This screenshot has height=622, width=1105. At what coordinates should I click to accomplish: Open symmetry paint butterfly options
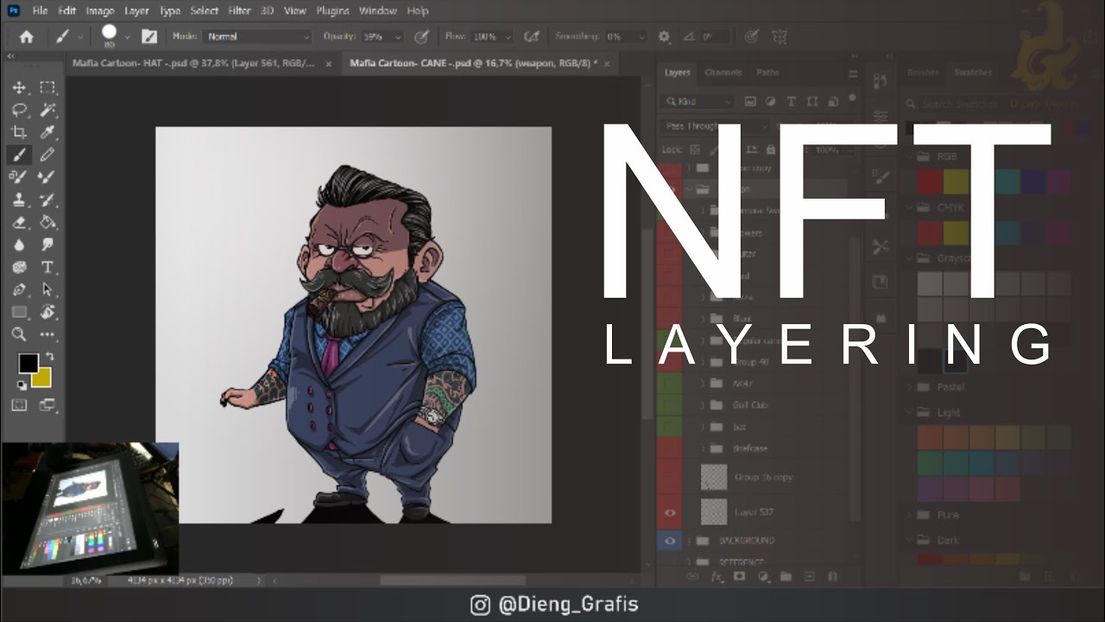pyautogui.click(x=780, y=36)
